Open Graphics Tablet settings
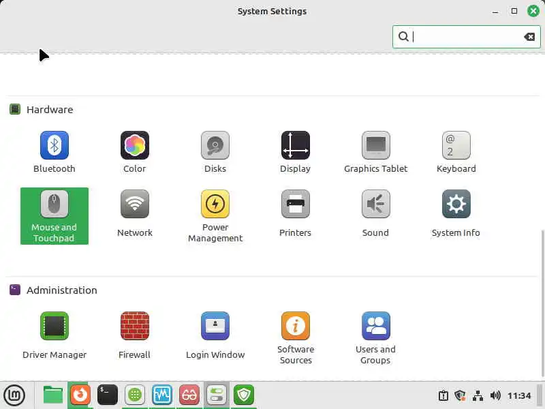545x409 pixels. (376, 152)
